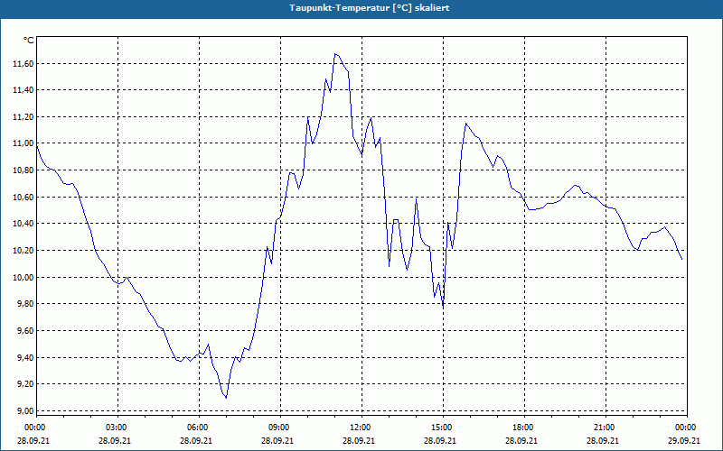Click the 28.09.21 date under 12:00
Image resolution: width=723 pixels, height=451 pixels.
359,440
